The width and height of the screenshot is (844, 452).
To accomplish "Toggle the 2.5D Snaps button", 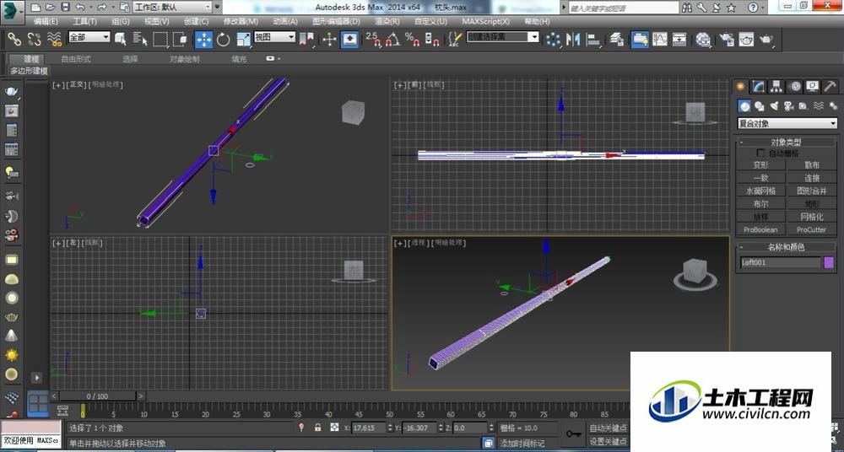I will click(373, 39).
